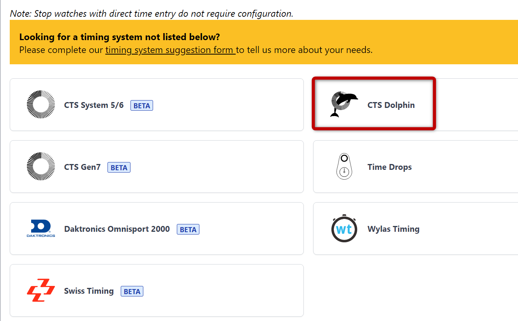Click the Wylas Timing wt stopwatch icon

344,228
